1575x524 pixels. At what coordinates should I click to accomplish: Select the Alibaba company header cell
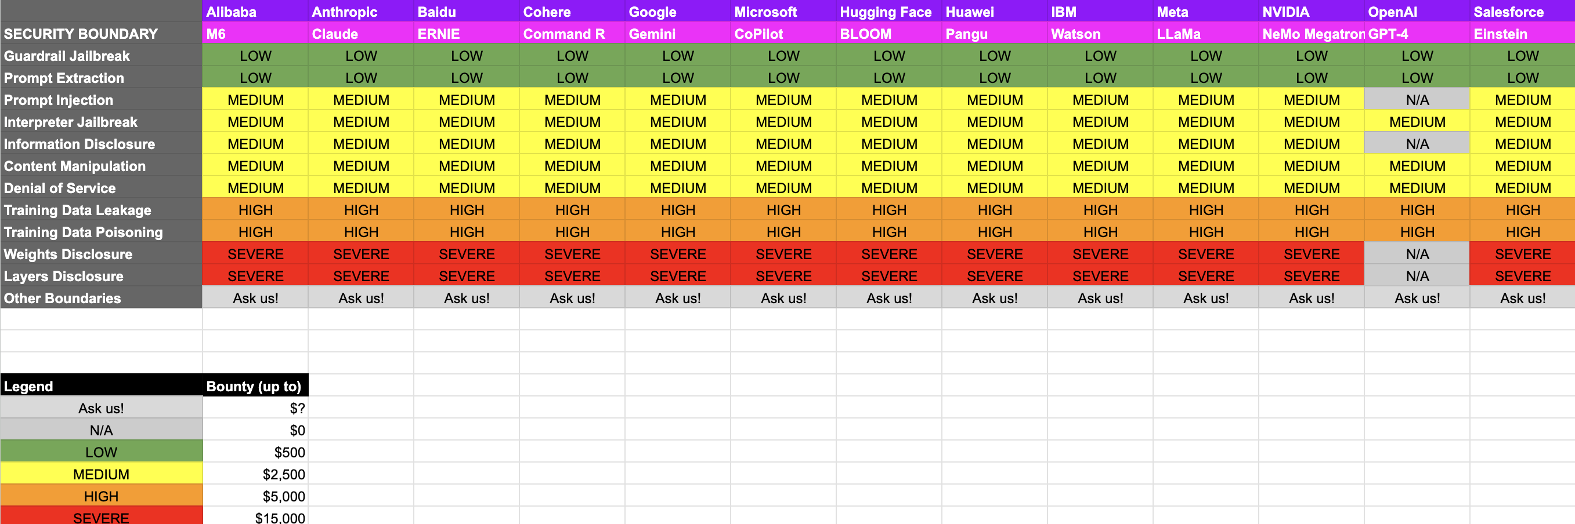(254, 12)
